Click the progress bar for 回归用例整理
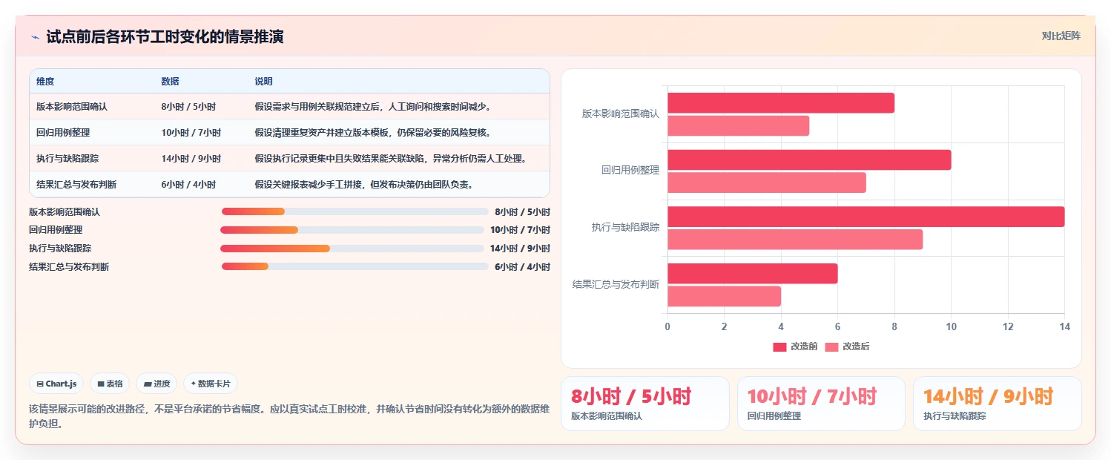Image resolution: width=1111 pixels, height=460 pixels. point(352,230)
